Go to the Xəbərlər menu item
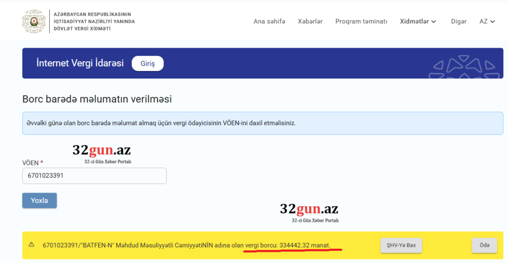Image resolution: width=508 pixels, height=263 pixels. [x=310, y=21]
